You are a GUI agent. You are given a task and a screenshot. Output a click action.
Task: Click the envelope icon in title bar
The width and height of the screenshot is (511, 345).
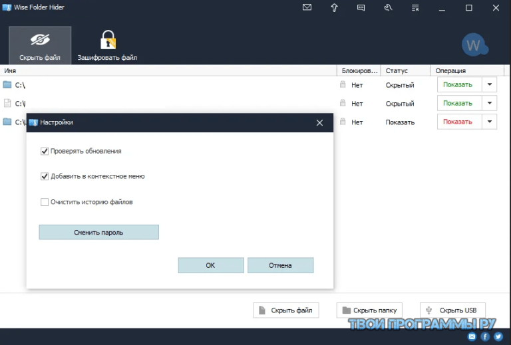307,8
